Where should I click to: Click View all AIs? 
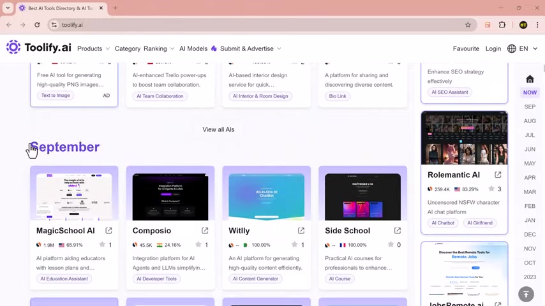(218, 129)
